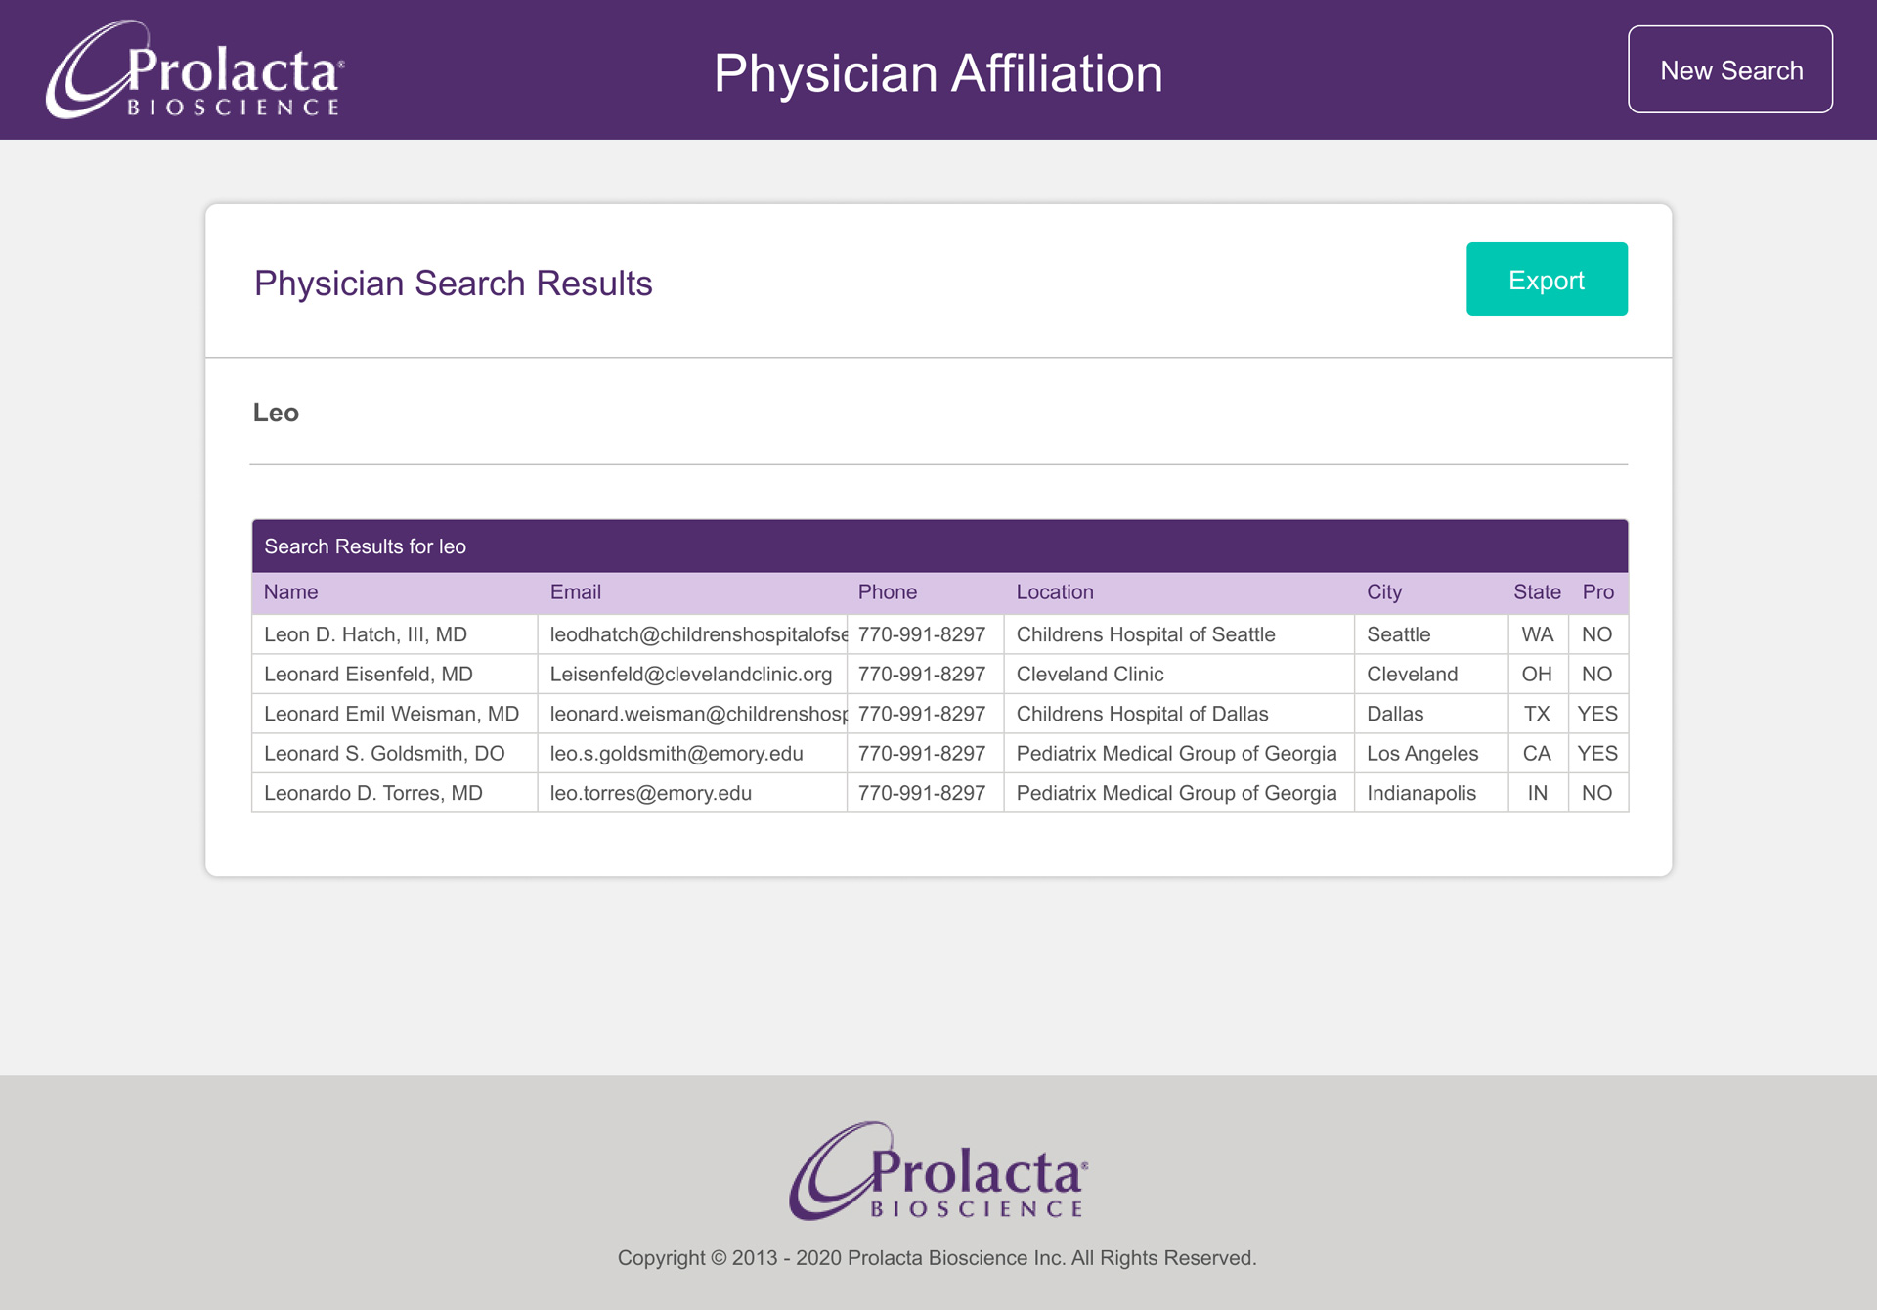The height and width of the screenshot is (1310, 1877).
Task: Select Leonard Eisenfeld, MD in results
Action: click(x=368, y=675)
